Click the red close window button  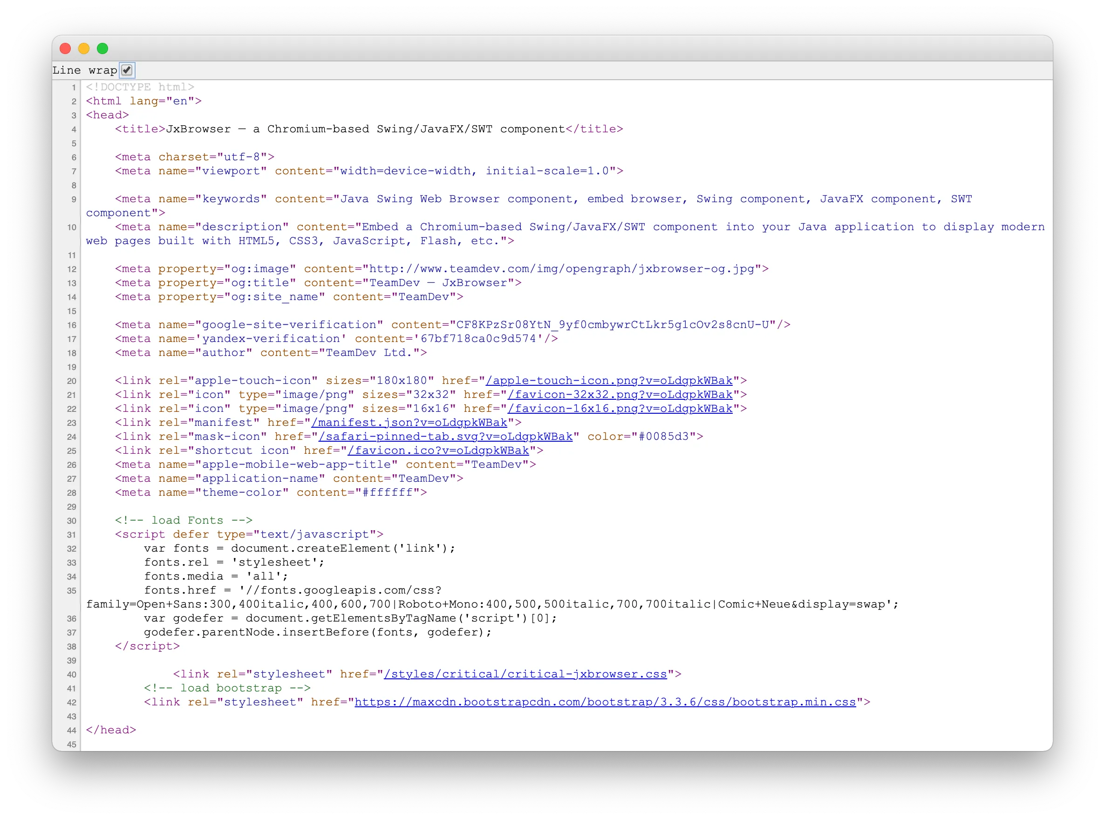coord(66,48)
